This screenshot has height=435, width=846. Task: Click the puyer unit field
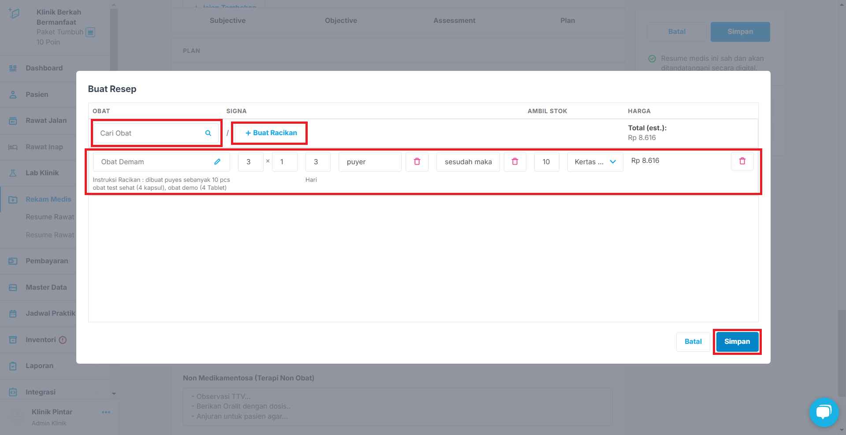point(370,162)
